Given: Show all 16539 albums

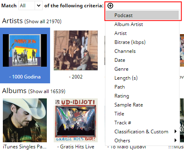Looking at the screenshot, I should pyautogui.click(x=47, y=91).
